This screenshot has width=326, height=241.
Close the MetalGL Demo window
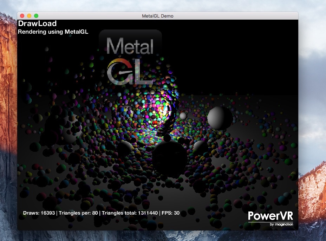coord(22,16)
